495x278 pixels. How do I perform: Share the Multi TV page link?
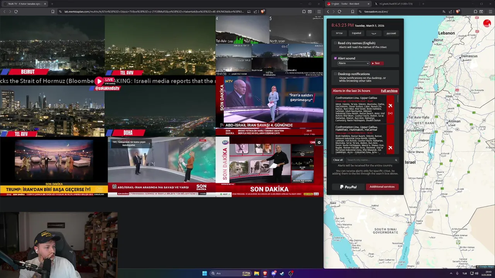[x=255, y=12]
